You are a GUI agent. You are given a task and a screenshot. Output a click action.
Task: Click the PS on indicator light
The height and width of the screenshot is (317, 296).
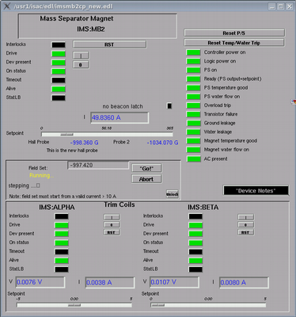(193, 70)
